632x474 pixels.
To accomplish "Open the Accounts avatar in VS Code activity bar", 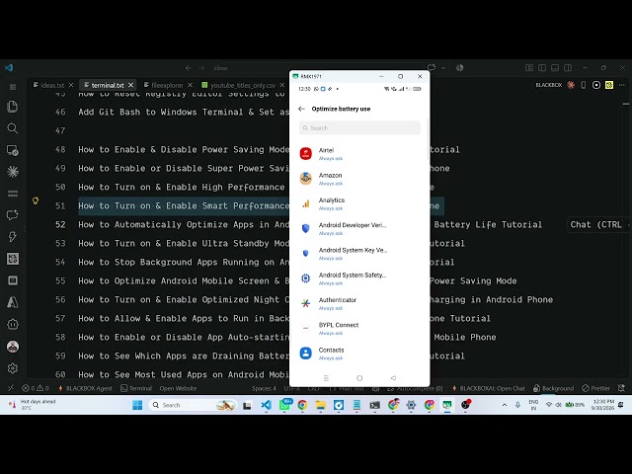I will click(13, 347).
